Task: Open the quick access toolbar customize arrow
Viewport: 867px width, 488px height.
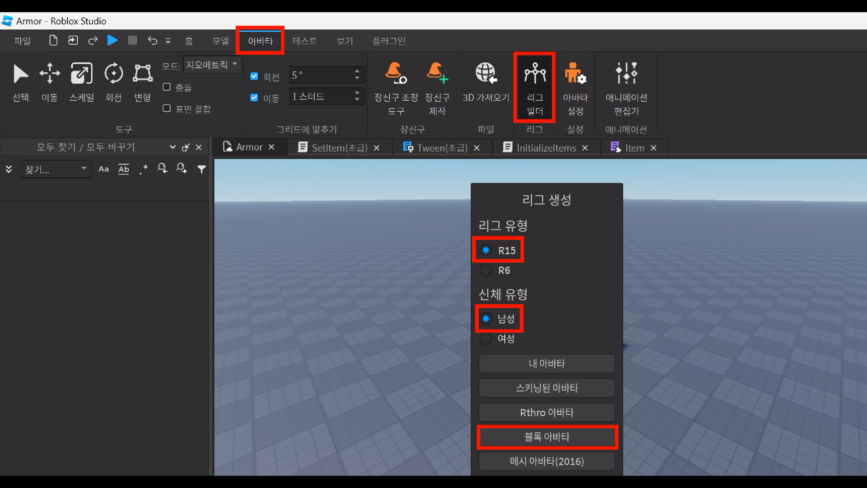Action: 168,41
